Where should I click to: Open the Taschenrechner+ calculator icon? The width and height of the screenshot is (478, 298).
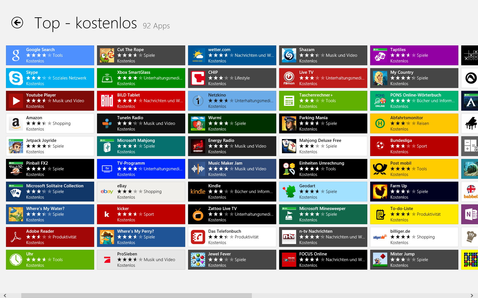289,101
